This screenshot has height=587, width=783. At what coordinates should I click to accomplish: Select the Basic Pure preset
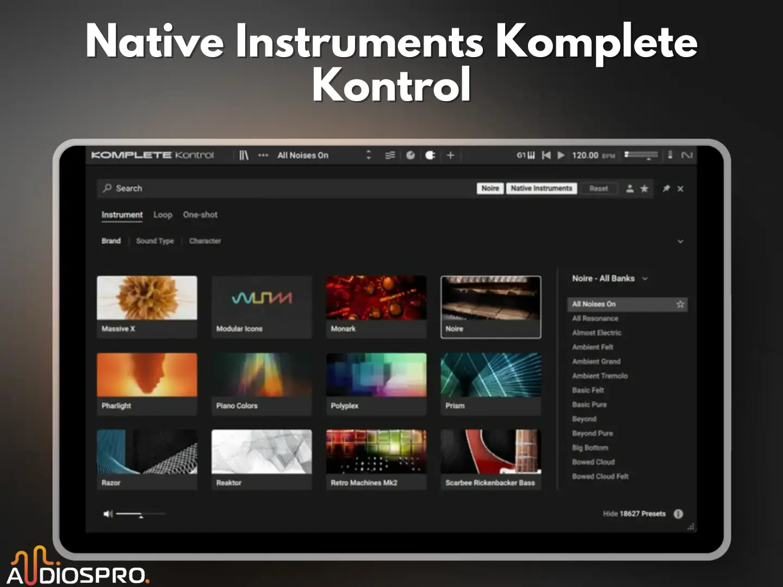click(589, 404)
